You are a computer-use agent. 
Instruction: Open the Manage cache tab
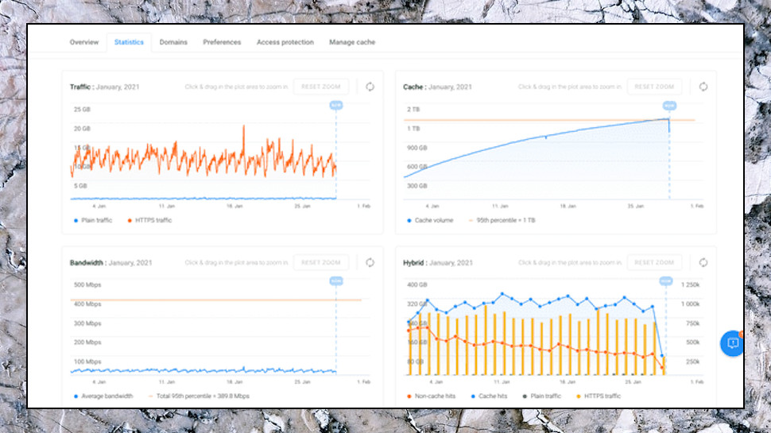[352, 42]
